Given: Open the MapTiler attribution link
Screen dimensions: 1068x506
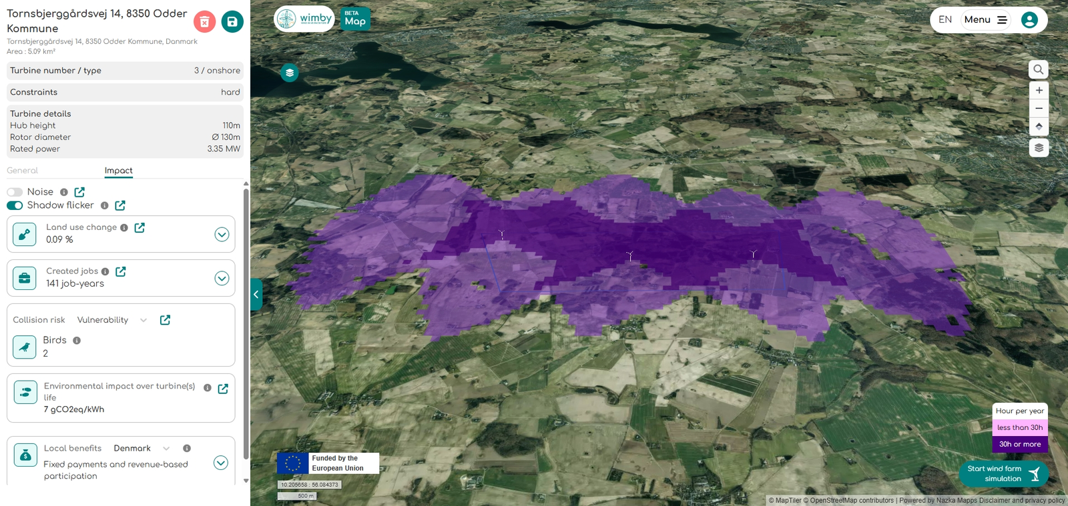Looking at the screenshot, I should [x=785, y=501].
